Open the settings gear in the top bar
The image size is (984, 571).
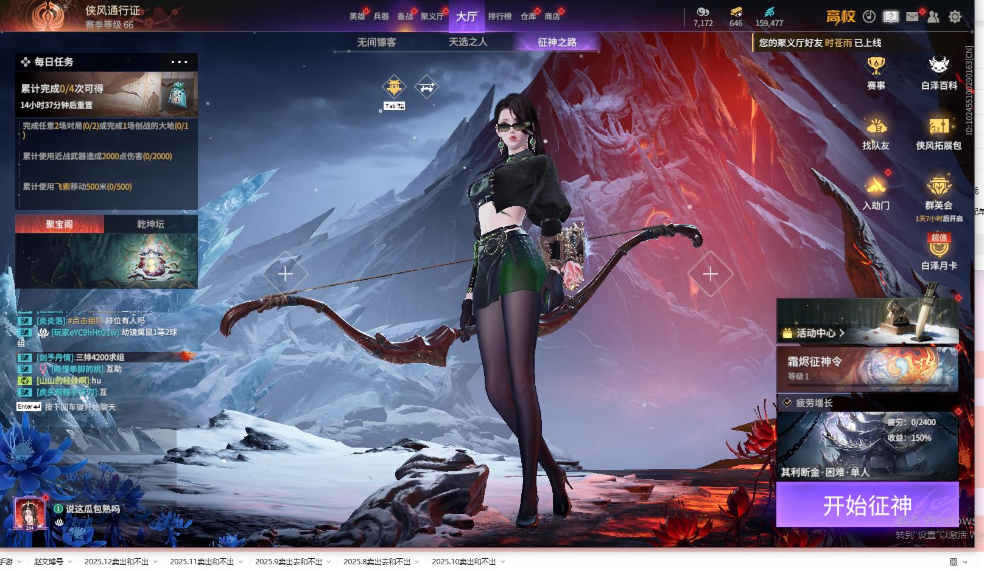point(955,17)
